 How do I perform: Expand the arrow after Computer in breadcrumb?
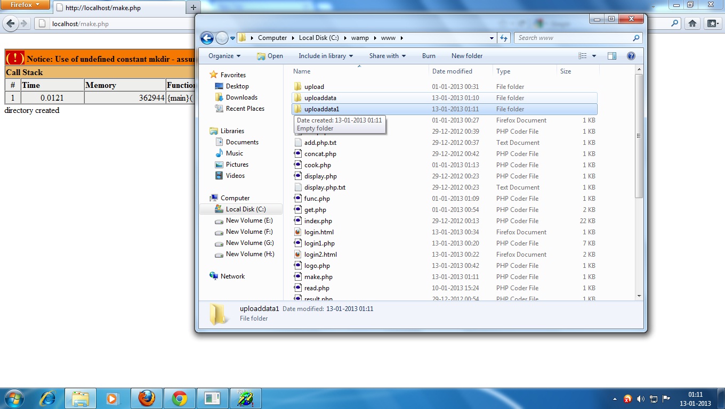pyautogui.click(x=293, y=38)
